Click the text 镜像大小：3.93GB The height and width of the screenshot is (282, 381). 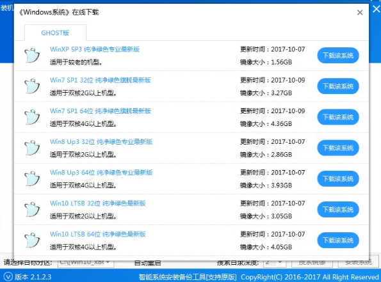[266, 185]
